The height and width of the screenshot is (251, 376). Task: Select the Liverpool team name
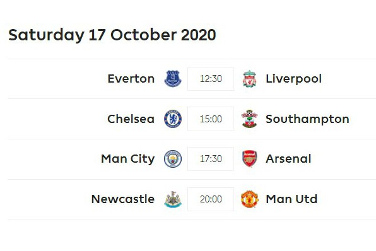click(x=294, y=79)
